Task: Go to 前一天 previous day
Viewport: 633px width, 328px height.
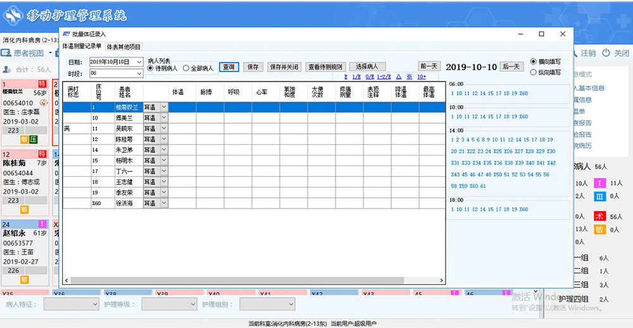Action: 429,66
